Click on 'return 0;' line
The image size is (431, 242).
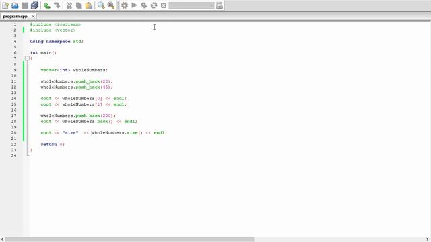tap(53, 145)
